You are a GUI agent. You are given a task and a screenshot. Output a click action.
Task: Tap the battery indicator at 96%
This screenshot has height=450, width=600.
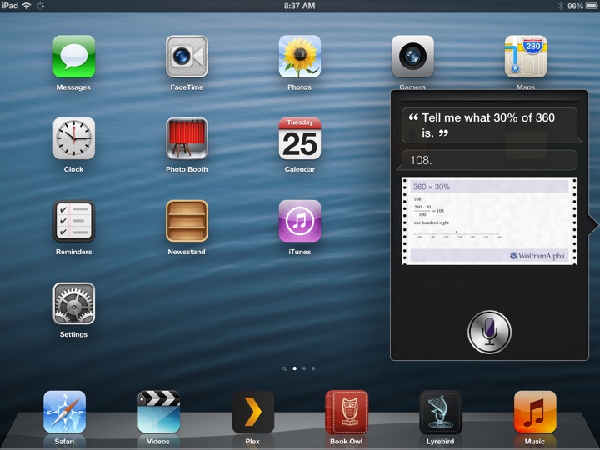(x=583, y=6)
